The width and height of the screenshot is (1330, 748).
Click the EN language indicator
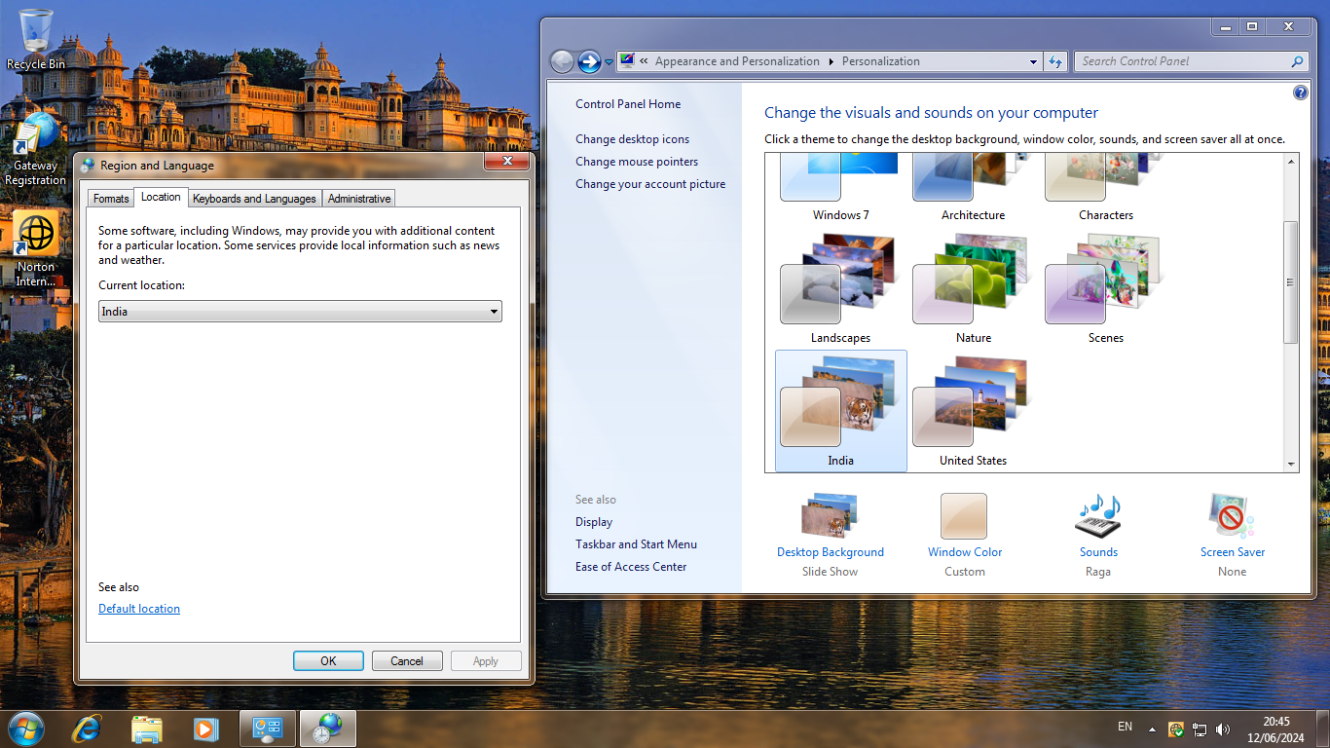click(1125, 727)
